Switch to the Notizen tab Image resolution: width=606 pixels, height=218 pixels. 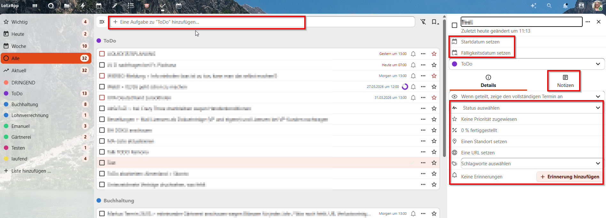pos(565,81)
